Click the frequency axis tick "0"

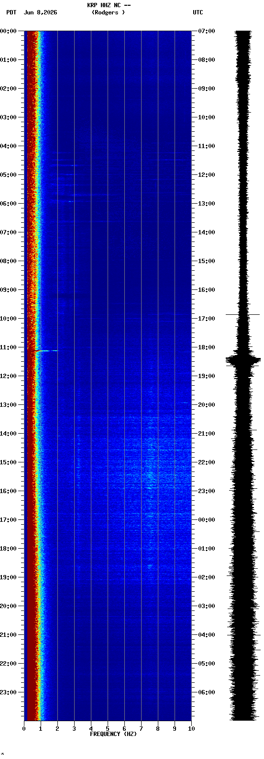click(24, 729)
